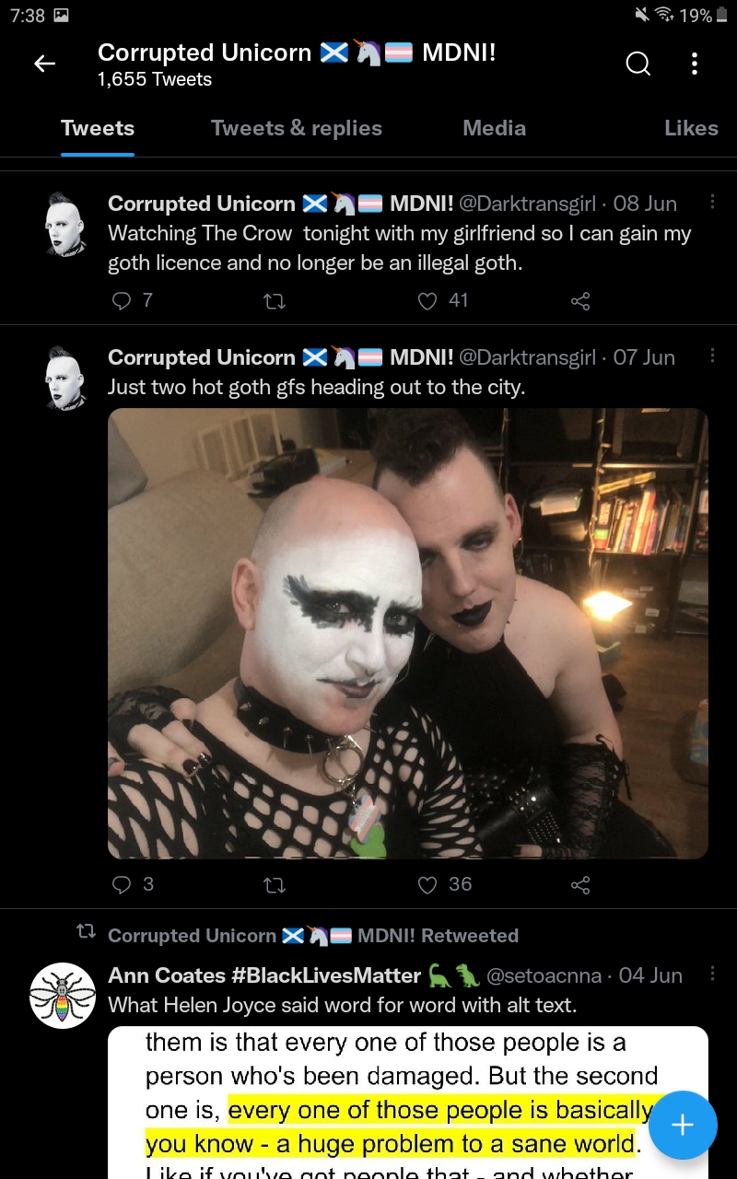Compose new tweet with blue plus button
This screenshot has height=1179, width=737.
point(682,1125)
